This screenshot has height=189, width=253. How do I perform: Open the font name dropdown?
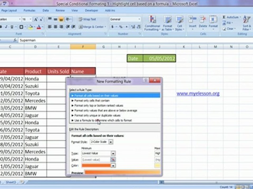pos(20,19)
